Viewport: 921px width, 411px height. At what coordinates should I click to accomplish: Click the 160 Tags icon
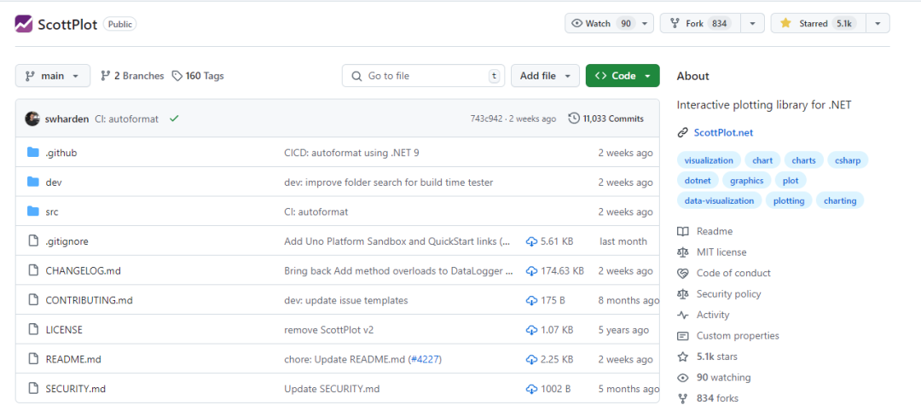177,76
